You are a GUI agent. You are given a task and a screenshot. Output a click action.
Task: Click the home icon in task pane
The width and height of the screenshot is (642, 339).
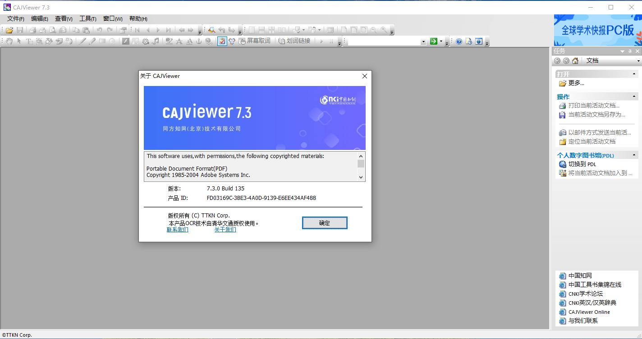pyautogui.click(x=575, y=61)
